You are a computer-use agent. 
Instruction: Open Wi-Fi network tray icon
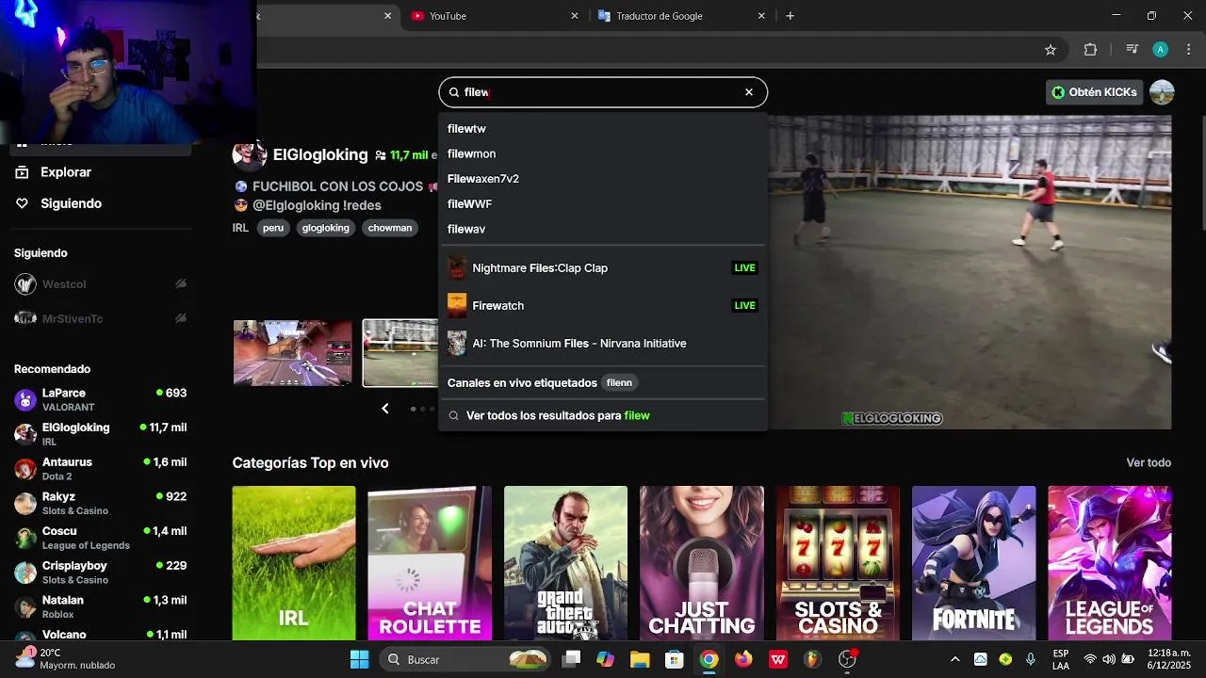1090,659
